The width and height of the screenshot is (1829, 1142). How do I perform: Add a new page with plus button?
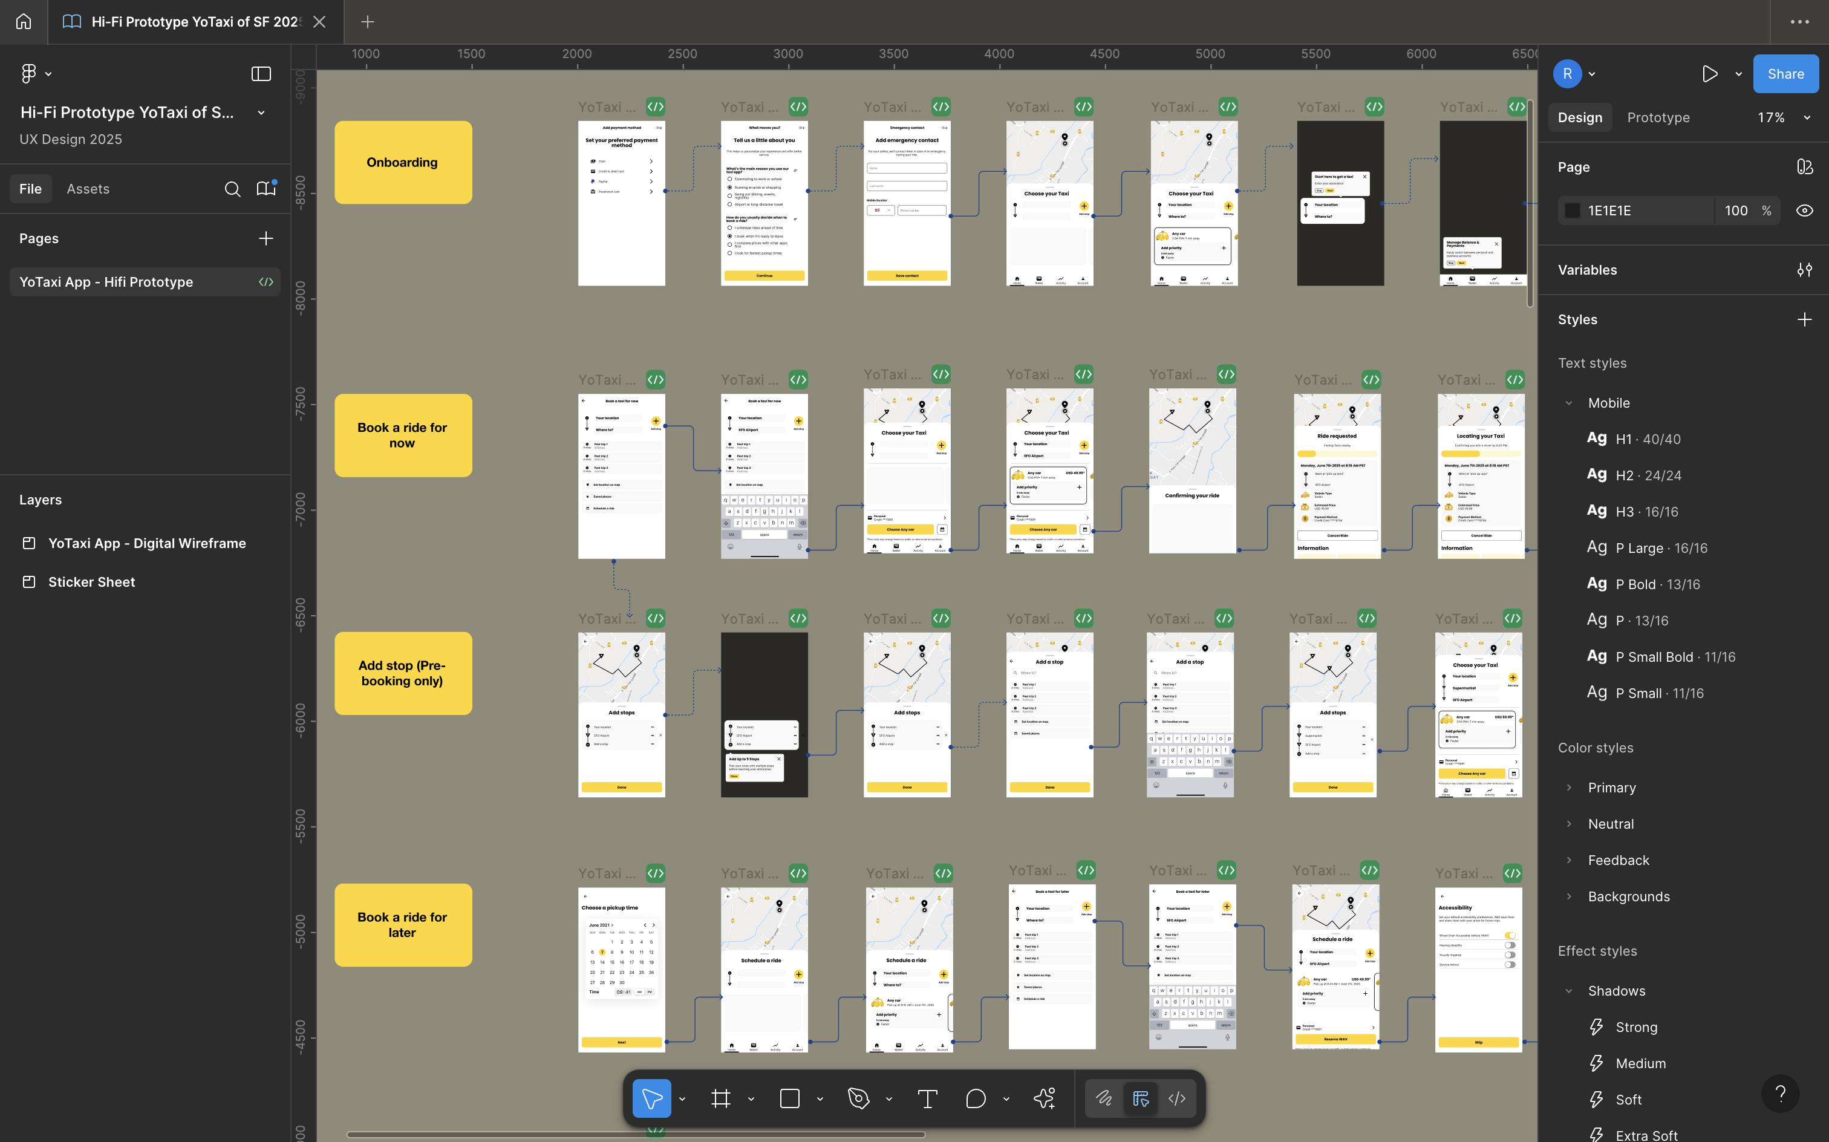[x=266, y=239]
